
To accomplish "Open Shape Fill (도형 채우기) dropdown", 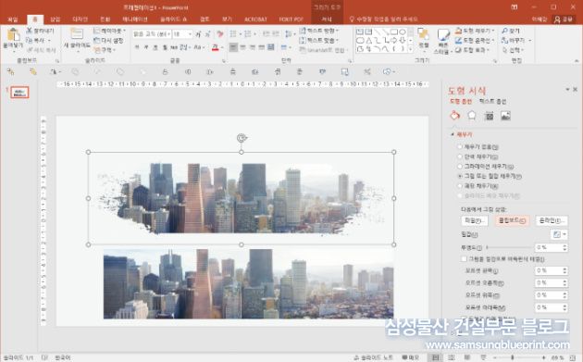I will [x=475, y=31].
